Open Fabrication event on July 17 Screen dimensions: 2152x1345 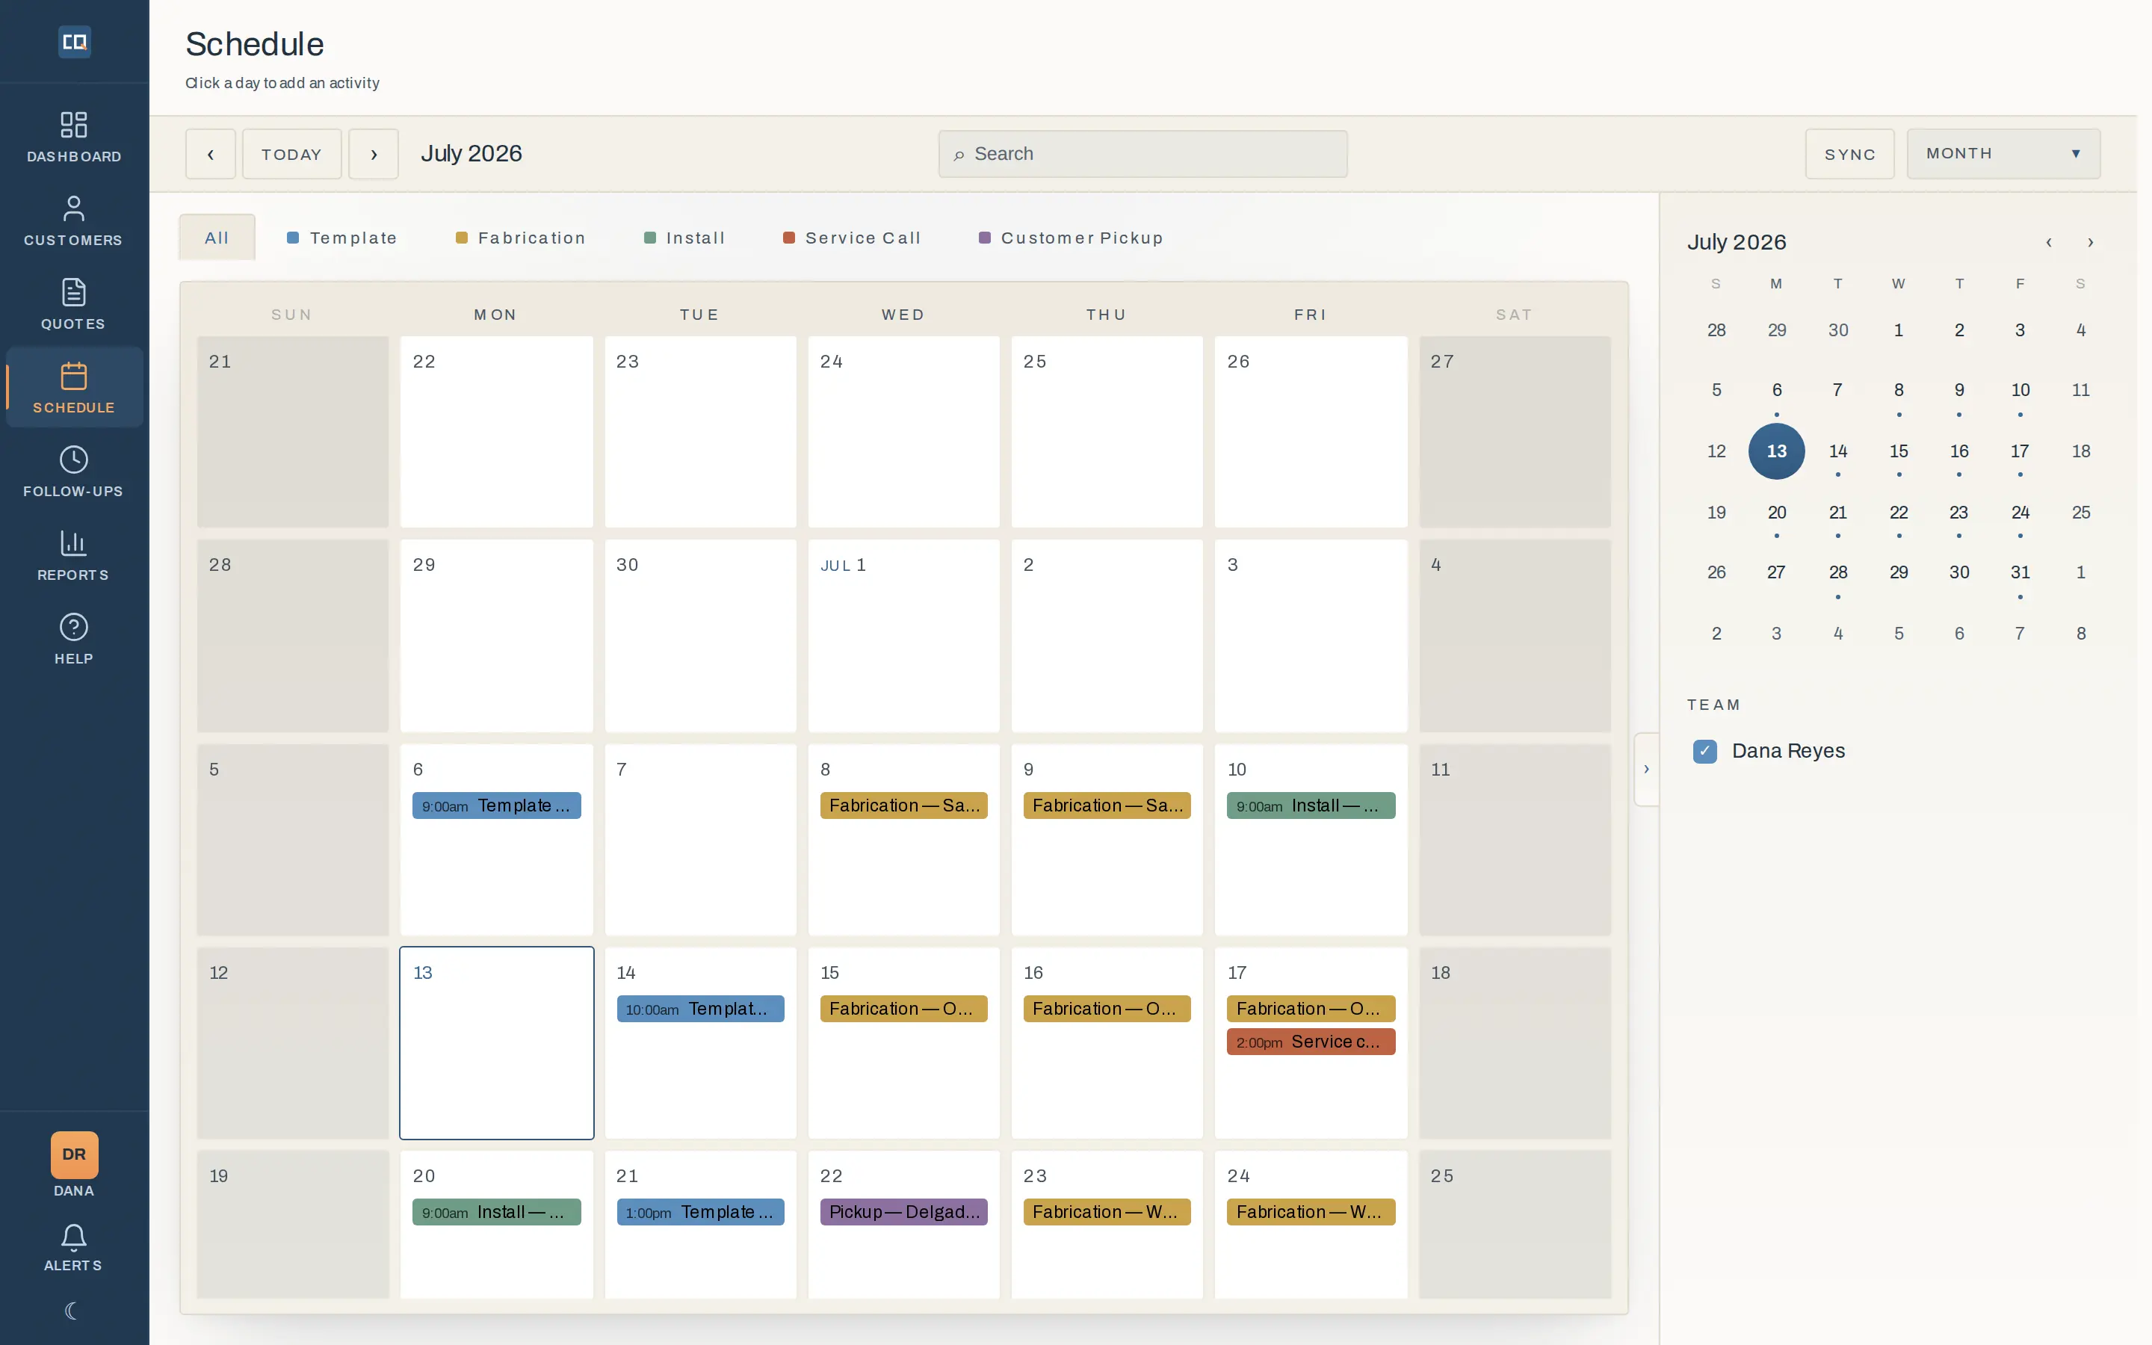[1311, 1009]
